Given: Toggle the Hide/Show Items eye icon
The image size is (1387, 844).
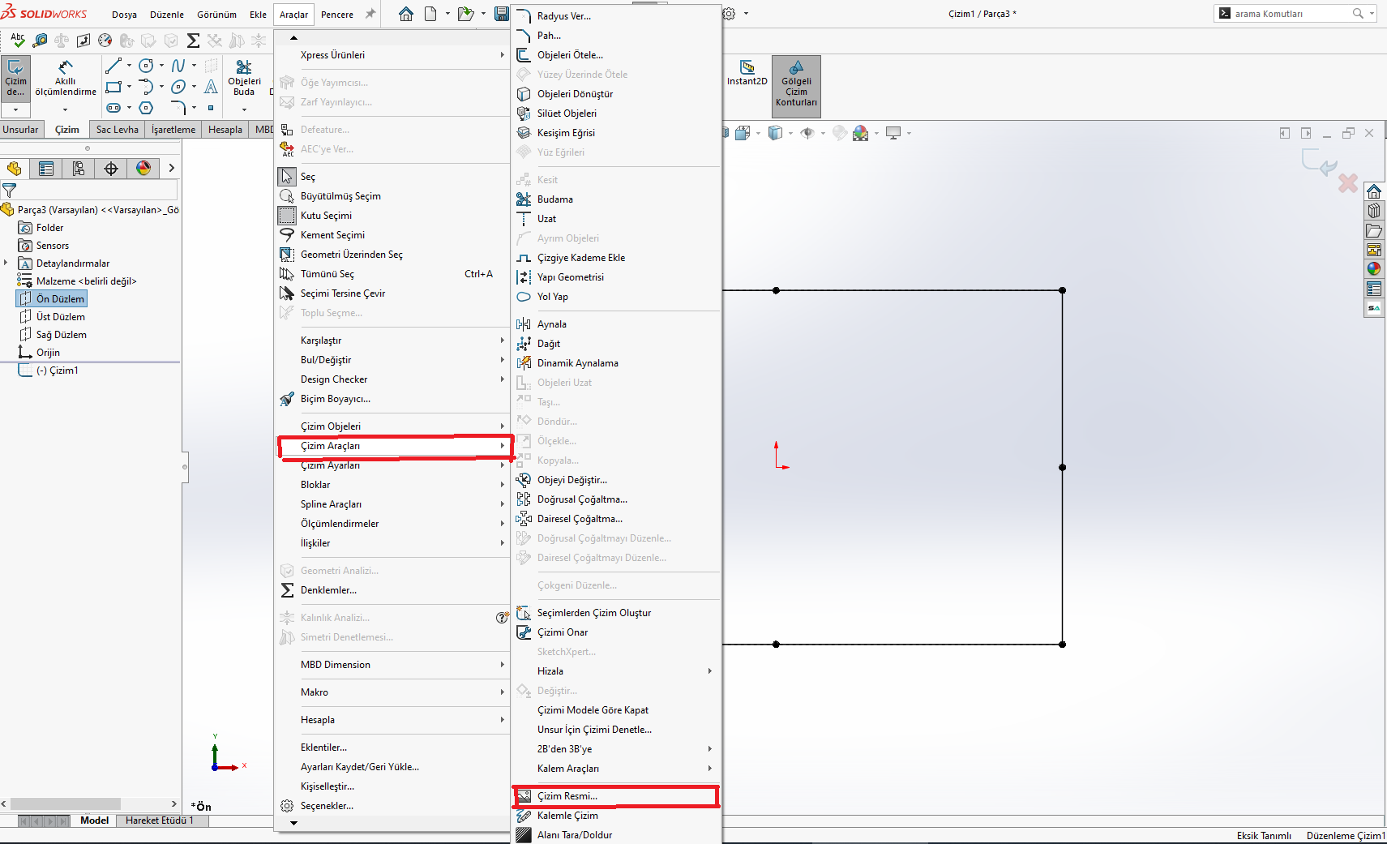Looking at the screenshot, I should pyautogui.click(x=807, y=133).
